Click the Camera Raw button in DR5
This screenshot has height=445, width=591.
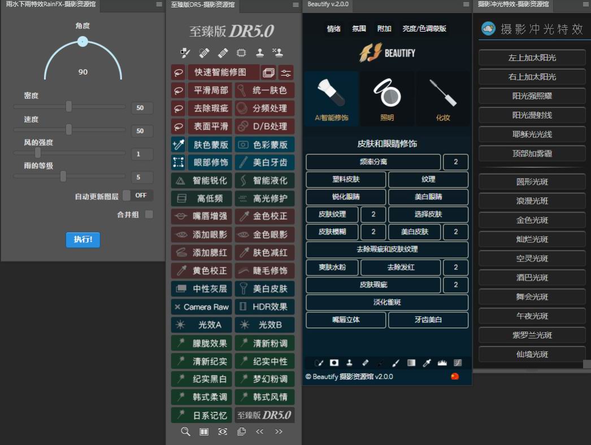pyautogui.click(x=201, y=307)
